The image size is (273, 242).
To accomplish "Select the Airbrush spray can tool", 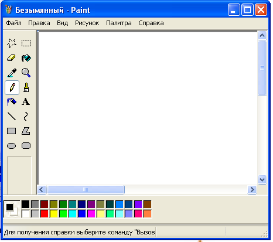I will (x=12, y=102).
